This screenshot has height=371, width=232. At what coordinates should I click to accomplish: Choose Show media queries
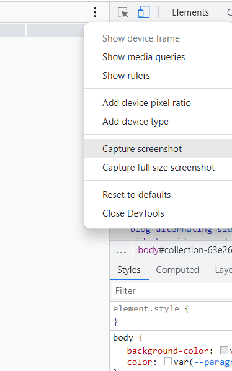click(x=143, y=57)
